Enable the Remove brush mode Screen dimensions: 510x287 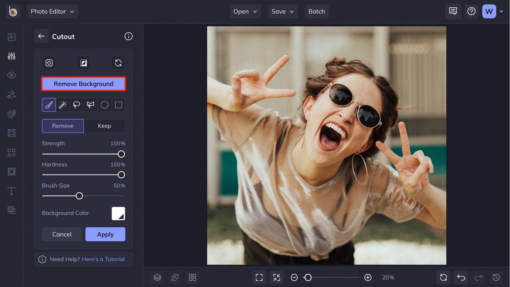tap(62, 126)
